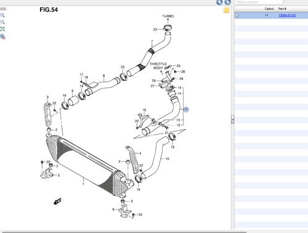
Task: Click the zoom out magnifier icon
Action: [x=2, y=22]
